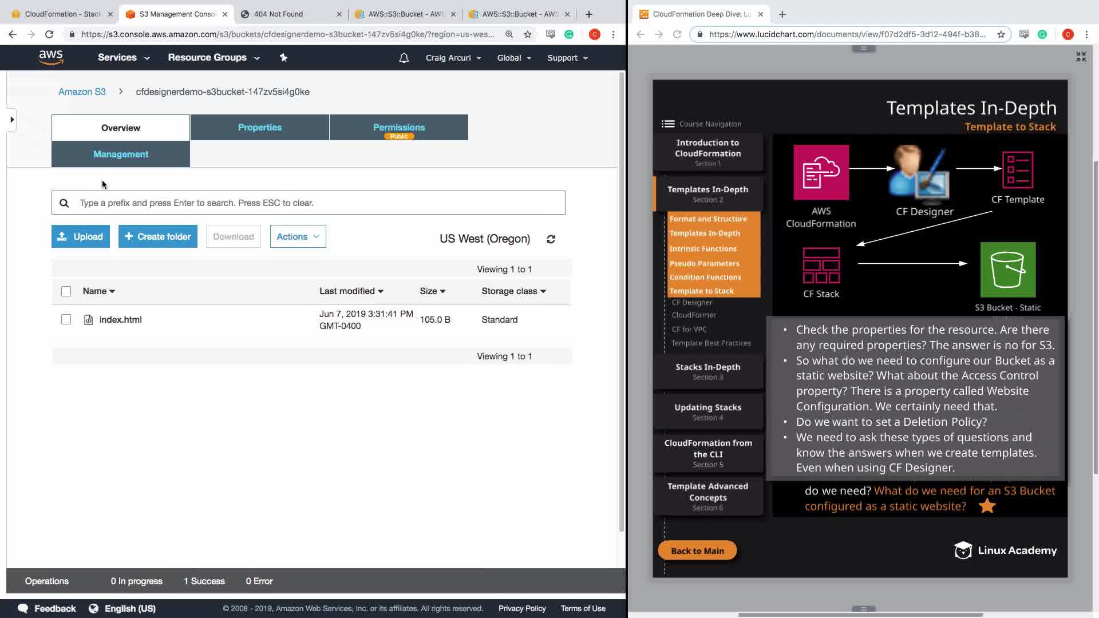Sort by Storage class dropdown
The image size is (1099, 618).
(513, 291)
